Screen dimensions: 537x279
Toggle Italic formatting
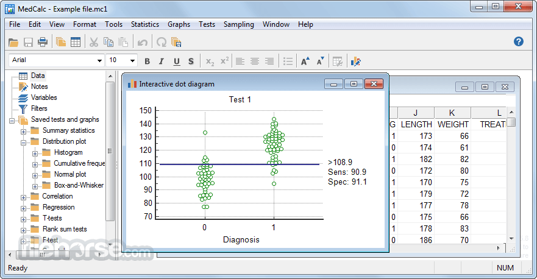pos(162,62)
